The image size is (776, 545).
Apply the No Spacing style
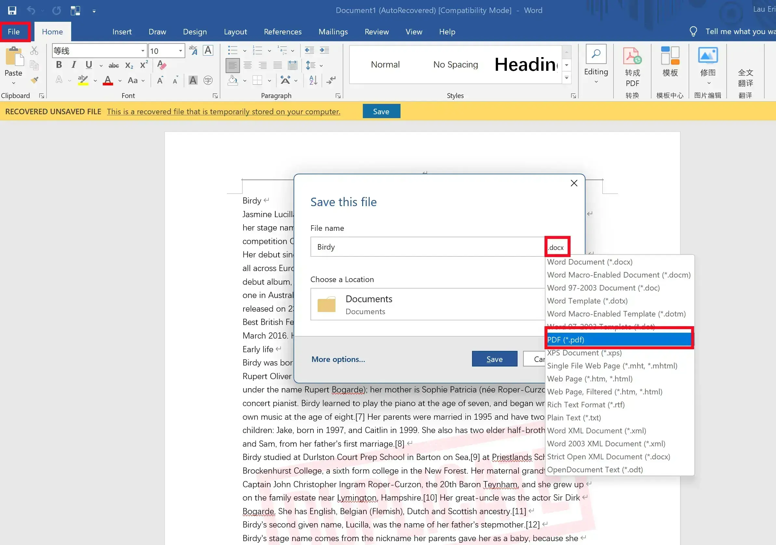(455, 65)
